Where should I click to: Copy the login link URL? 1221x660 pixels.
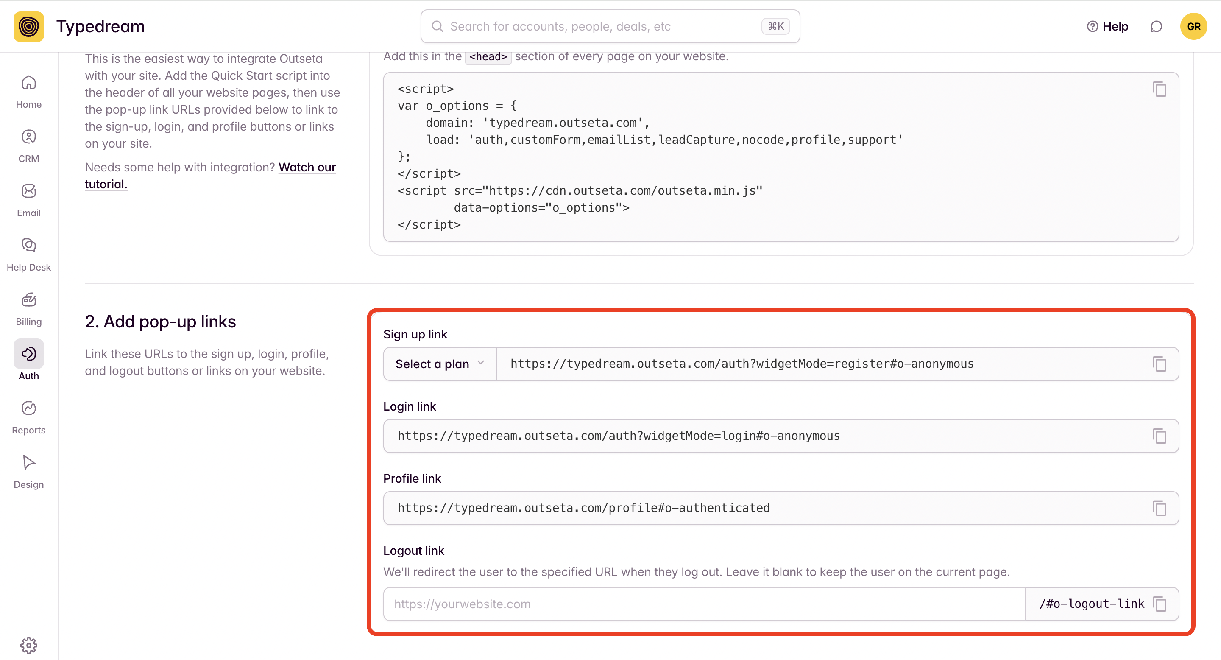[1159, 436]
